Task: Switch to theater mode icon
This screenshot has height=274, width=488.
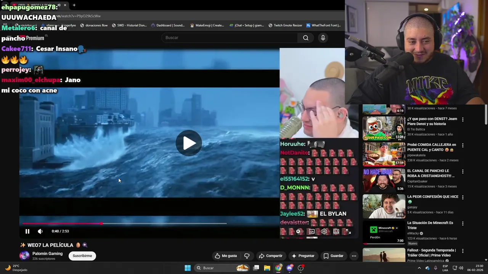Action: click(x=336, y=231)
